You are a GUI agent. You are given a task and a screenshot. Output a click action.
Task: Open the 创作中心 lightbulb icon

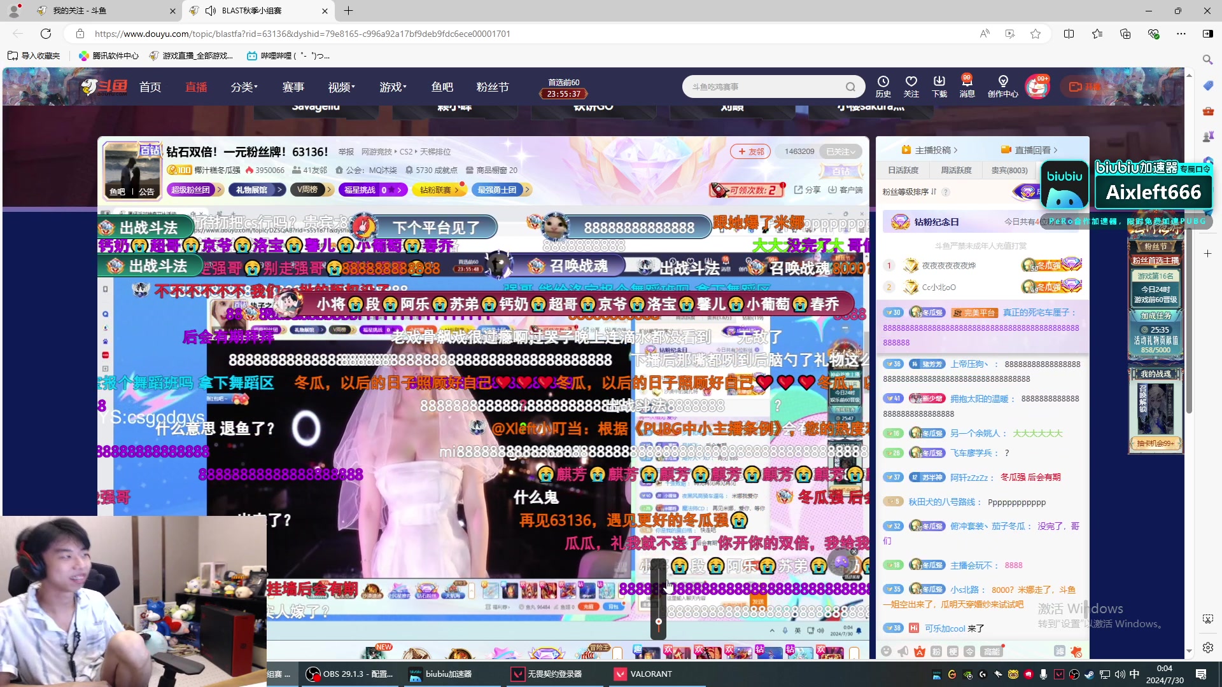(1003, 87)
